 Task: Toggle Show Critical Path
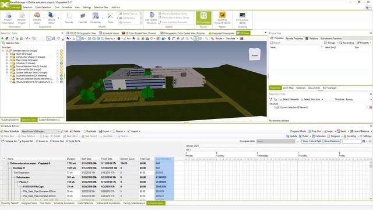coord(312,141)
